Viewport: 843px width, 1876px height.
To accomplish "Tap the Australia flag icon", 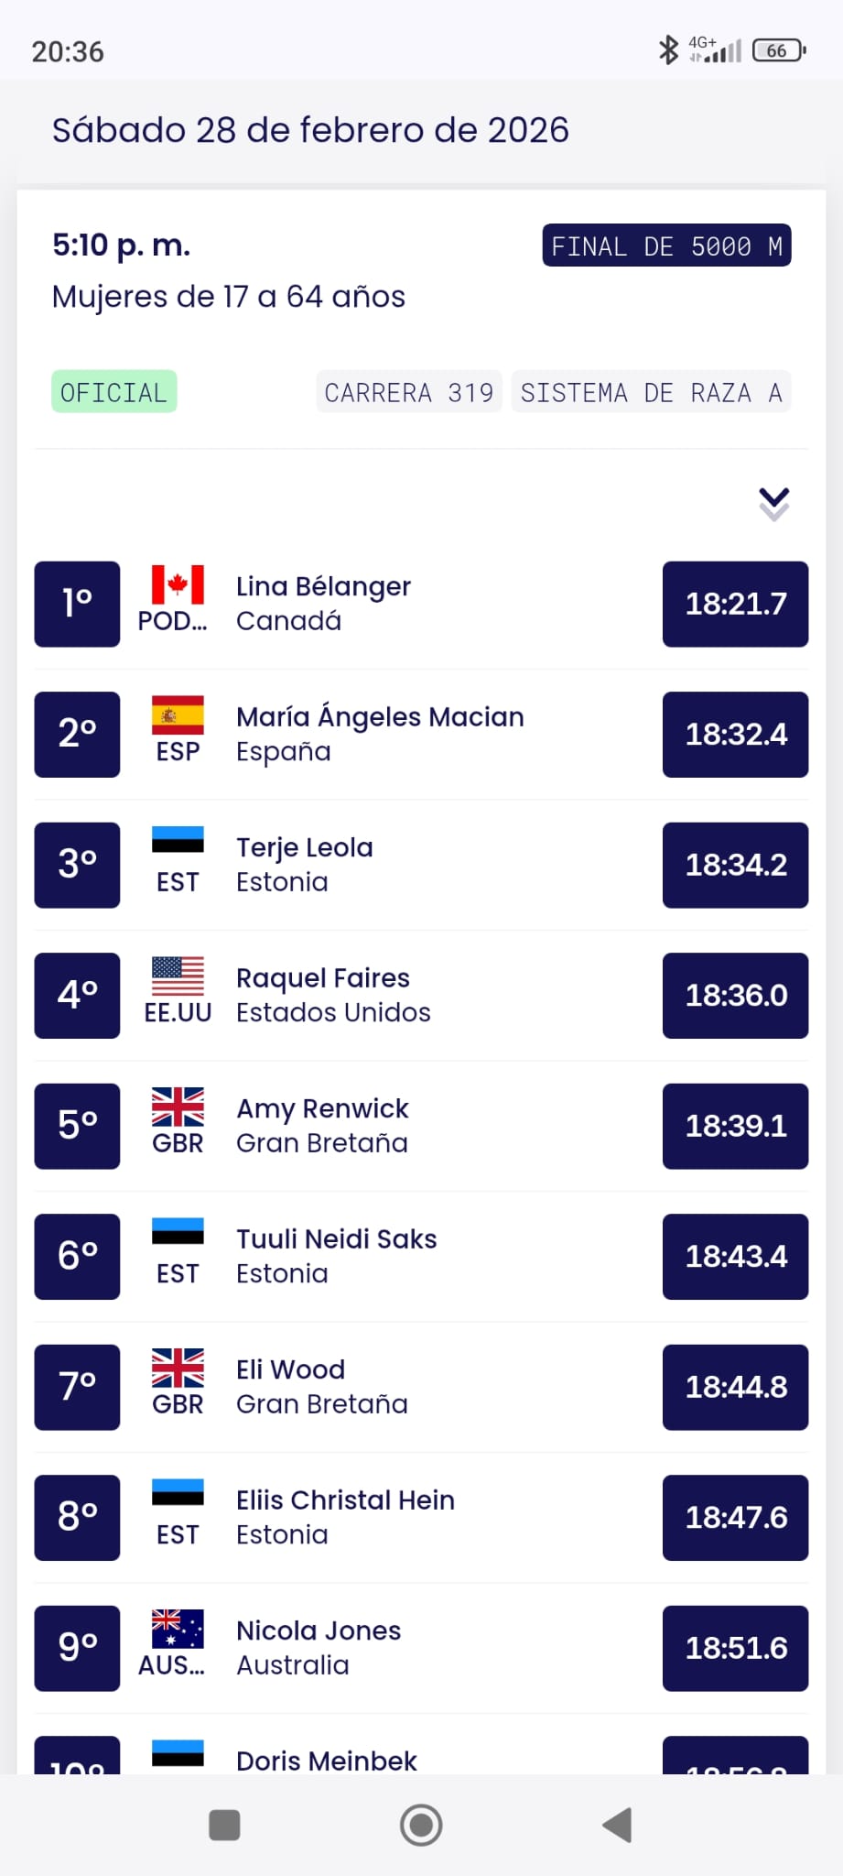I will click(x=178, y=1629).
